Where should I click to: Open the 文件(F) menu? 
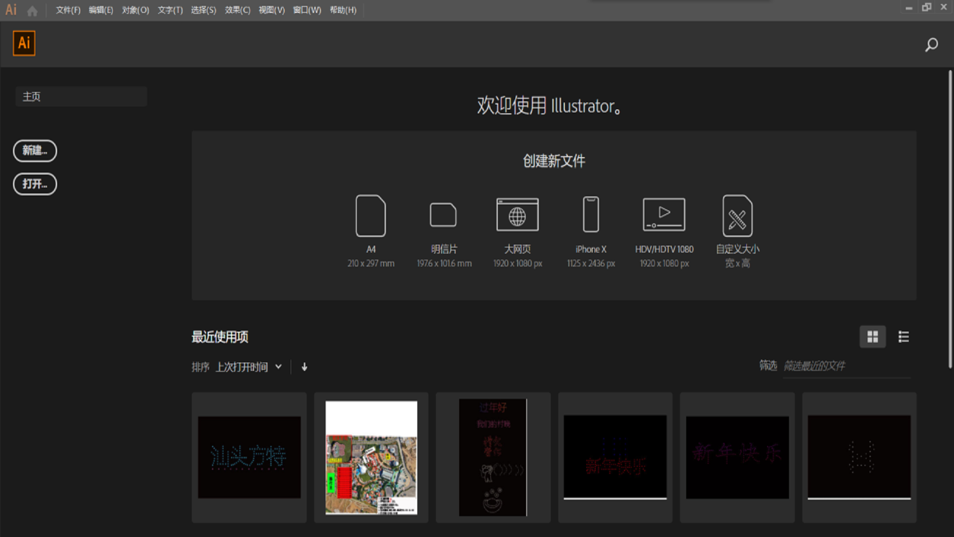pyautogui.click(x=68, y=10)
